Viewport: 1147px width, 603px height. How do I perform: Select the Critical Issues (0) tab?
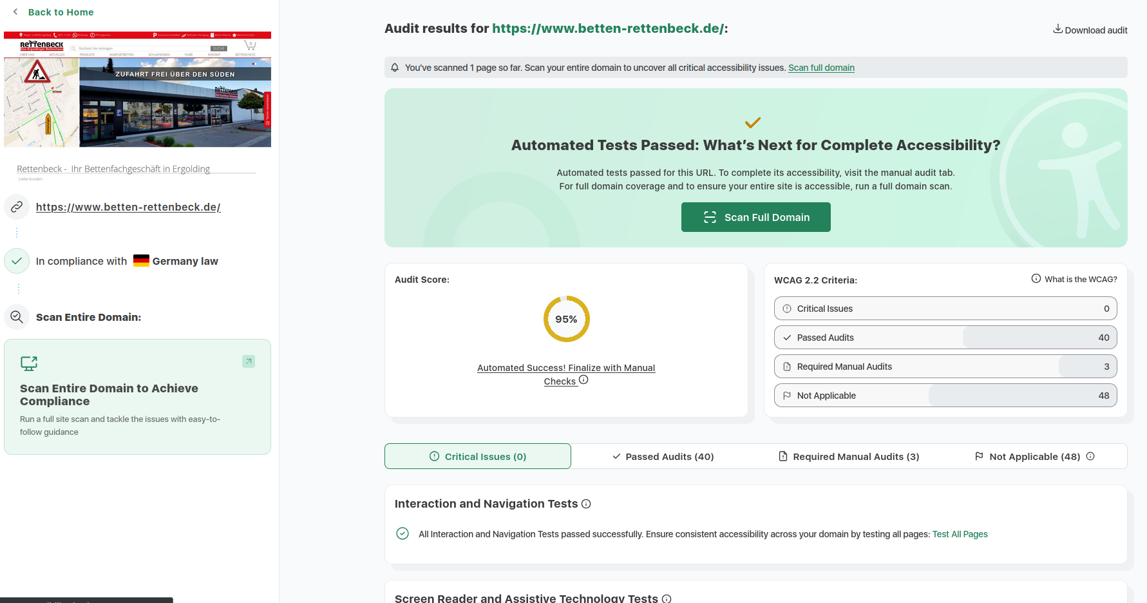(x=478, y=457)
